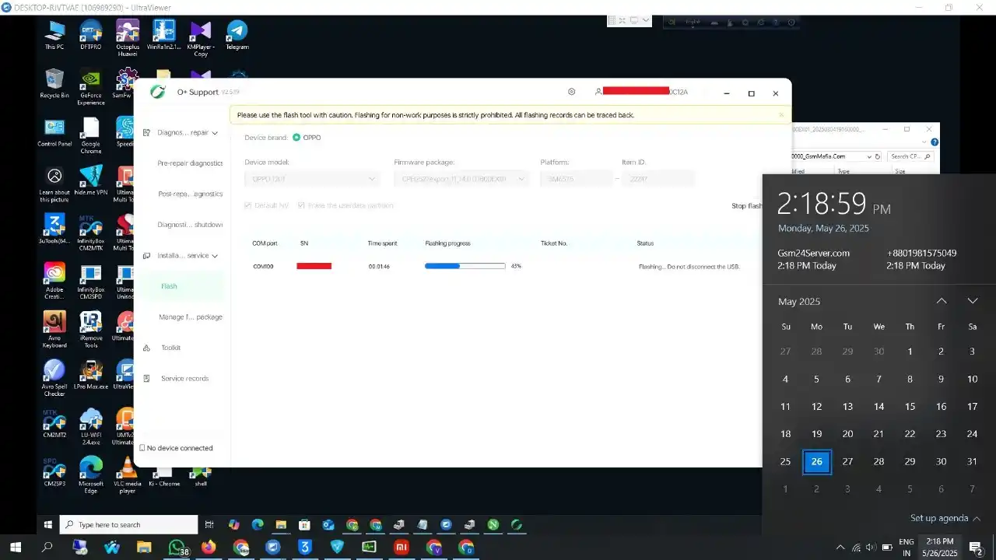The width and height of the screenshot is (996, 560).
Task: Open the Recycle Bin
Action: click(54, 84)
